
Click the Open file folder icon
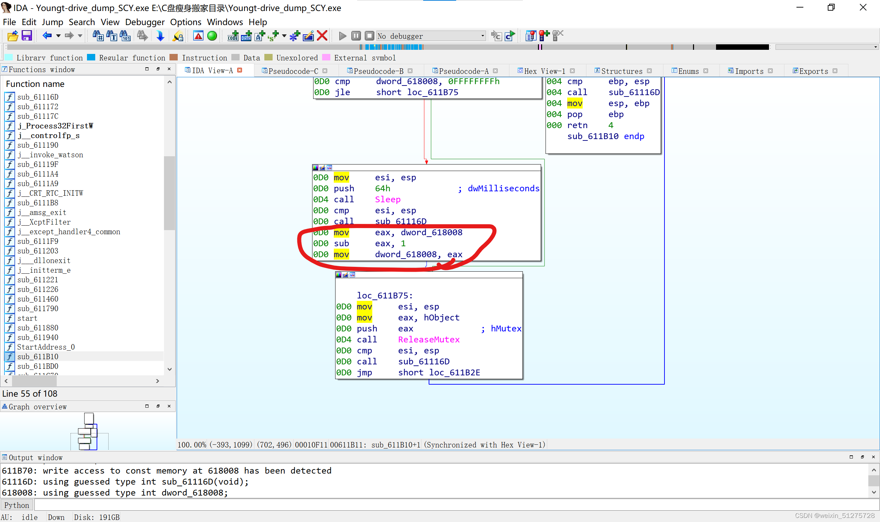click(13, 36)
